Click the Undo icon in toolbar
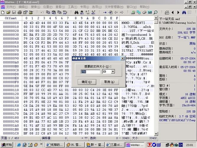 42,12
